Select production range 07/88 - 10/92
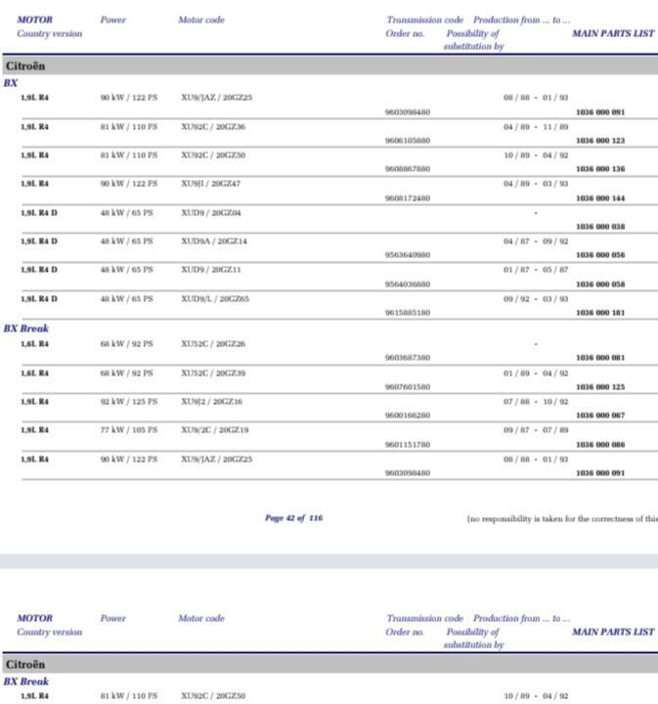Screen dimensions: 658x704 click(536, 402)
